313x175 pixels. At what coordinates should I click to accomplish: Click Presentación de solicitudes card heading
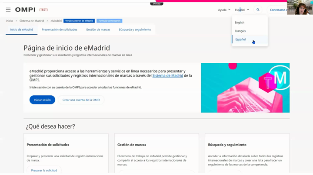(x=48, y=145)
